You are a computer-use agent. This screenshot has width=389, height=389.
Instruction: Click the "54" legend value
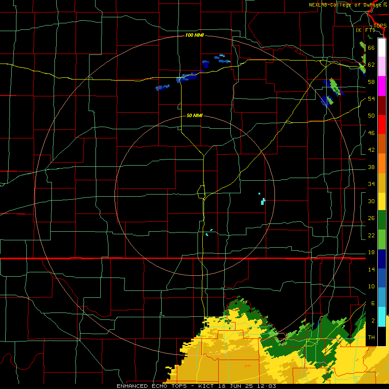(x=371, y=99)
